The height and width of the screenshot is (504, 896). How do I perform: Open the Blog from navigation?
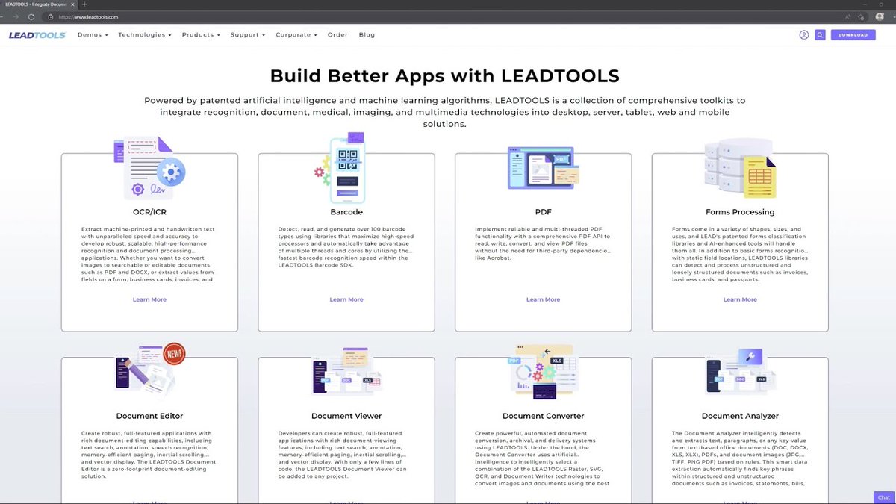(x=367, y=34)
